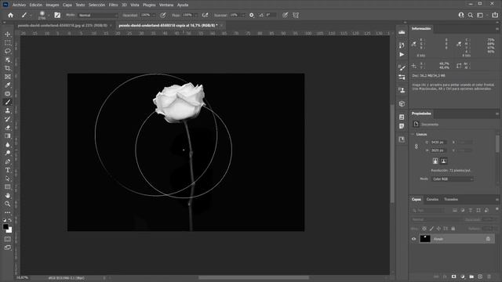This screenshot has height=282, width=502.
Task: Select the Horizontal Type tool
Action: pyautogui.click(x=8, y=170)
